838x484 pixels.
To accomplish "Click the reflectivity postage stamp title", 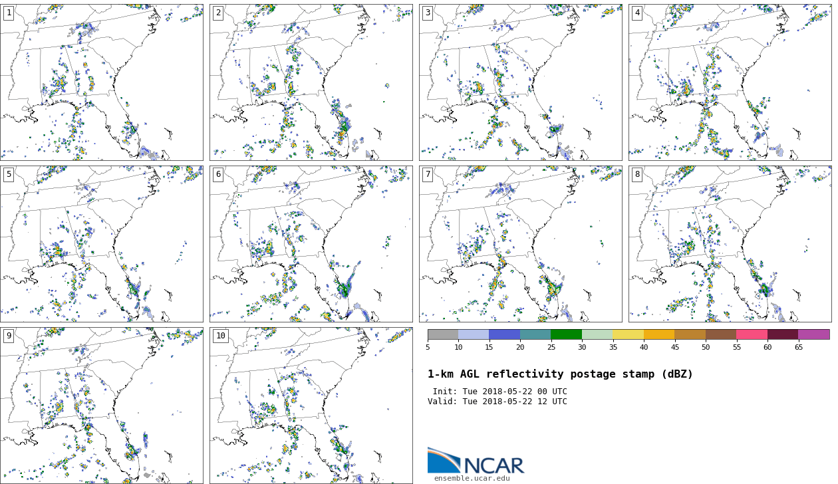I will click(x=560, y=374).
